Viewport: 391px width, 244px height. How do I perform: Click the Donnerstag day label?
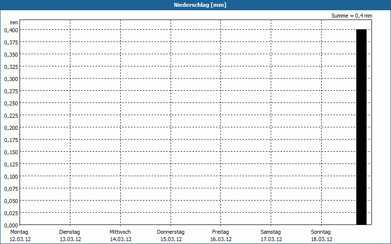[x=171, y=232]
